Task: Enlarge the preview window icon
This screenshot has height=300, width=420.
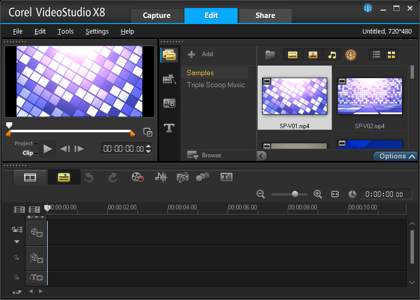Action: tap(147, 132)
